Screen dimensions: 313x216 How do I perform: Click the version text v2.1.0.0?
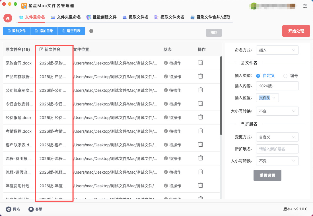tap(301, 209)
